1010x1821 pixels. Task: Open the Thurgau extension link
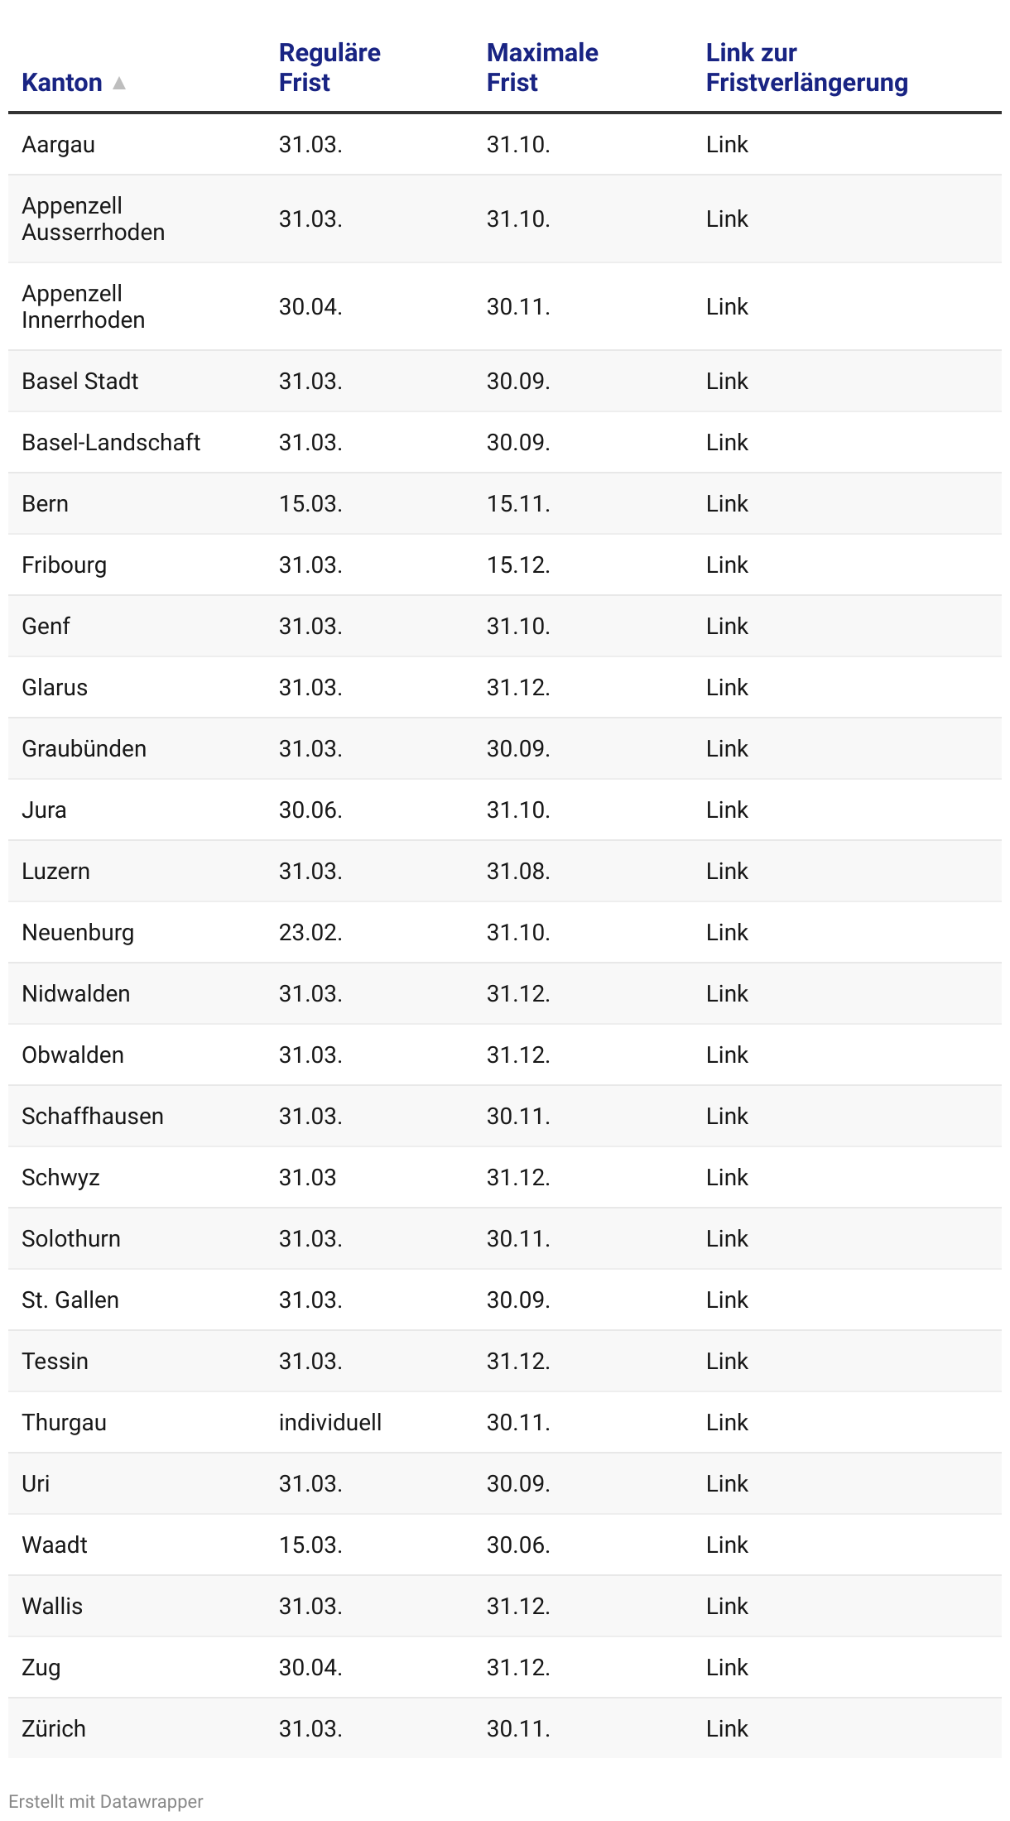(727, 1422)
